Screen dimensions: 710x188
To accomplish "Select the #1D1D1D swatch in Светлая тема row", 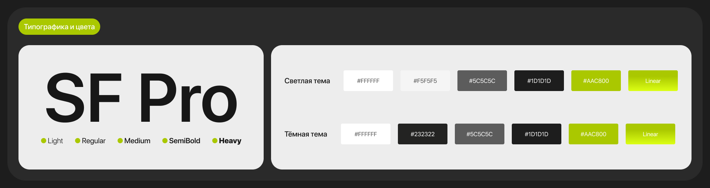I will (539, 81).
